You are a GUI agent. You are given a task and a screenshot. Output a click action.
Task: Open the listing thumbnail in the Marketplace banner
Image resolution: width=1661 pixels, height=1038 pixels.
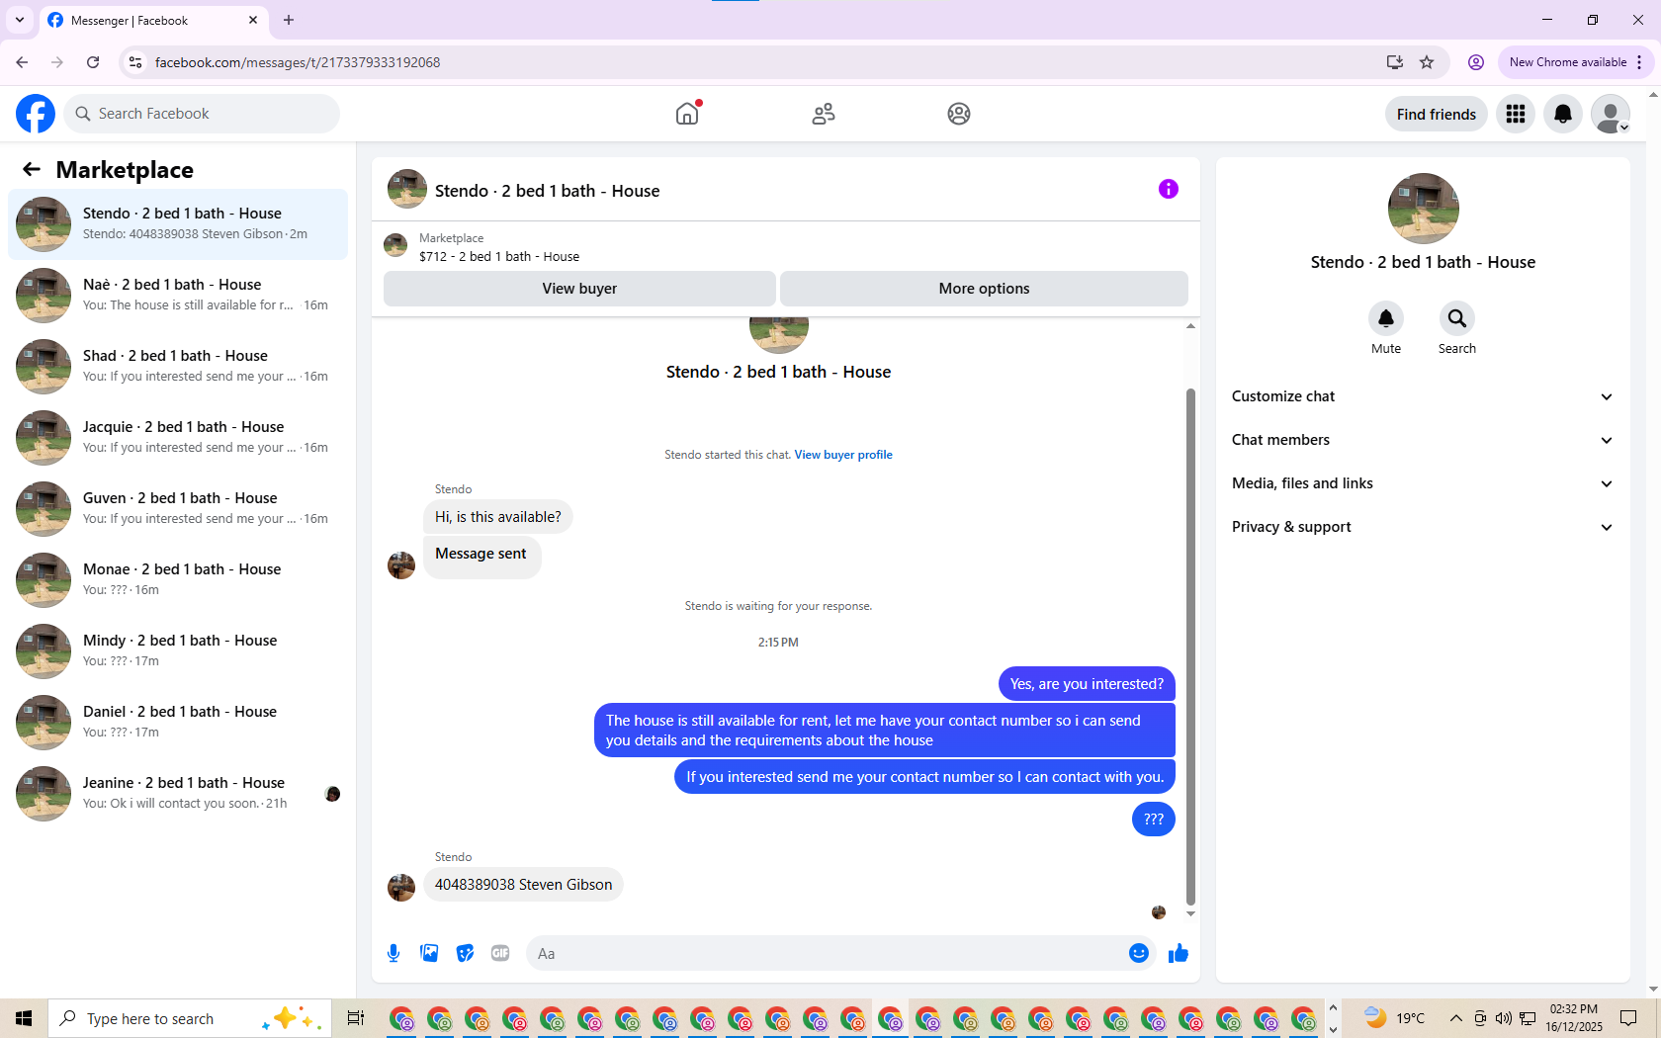(x=395, y=245)
